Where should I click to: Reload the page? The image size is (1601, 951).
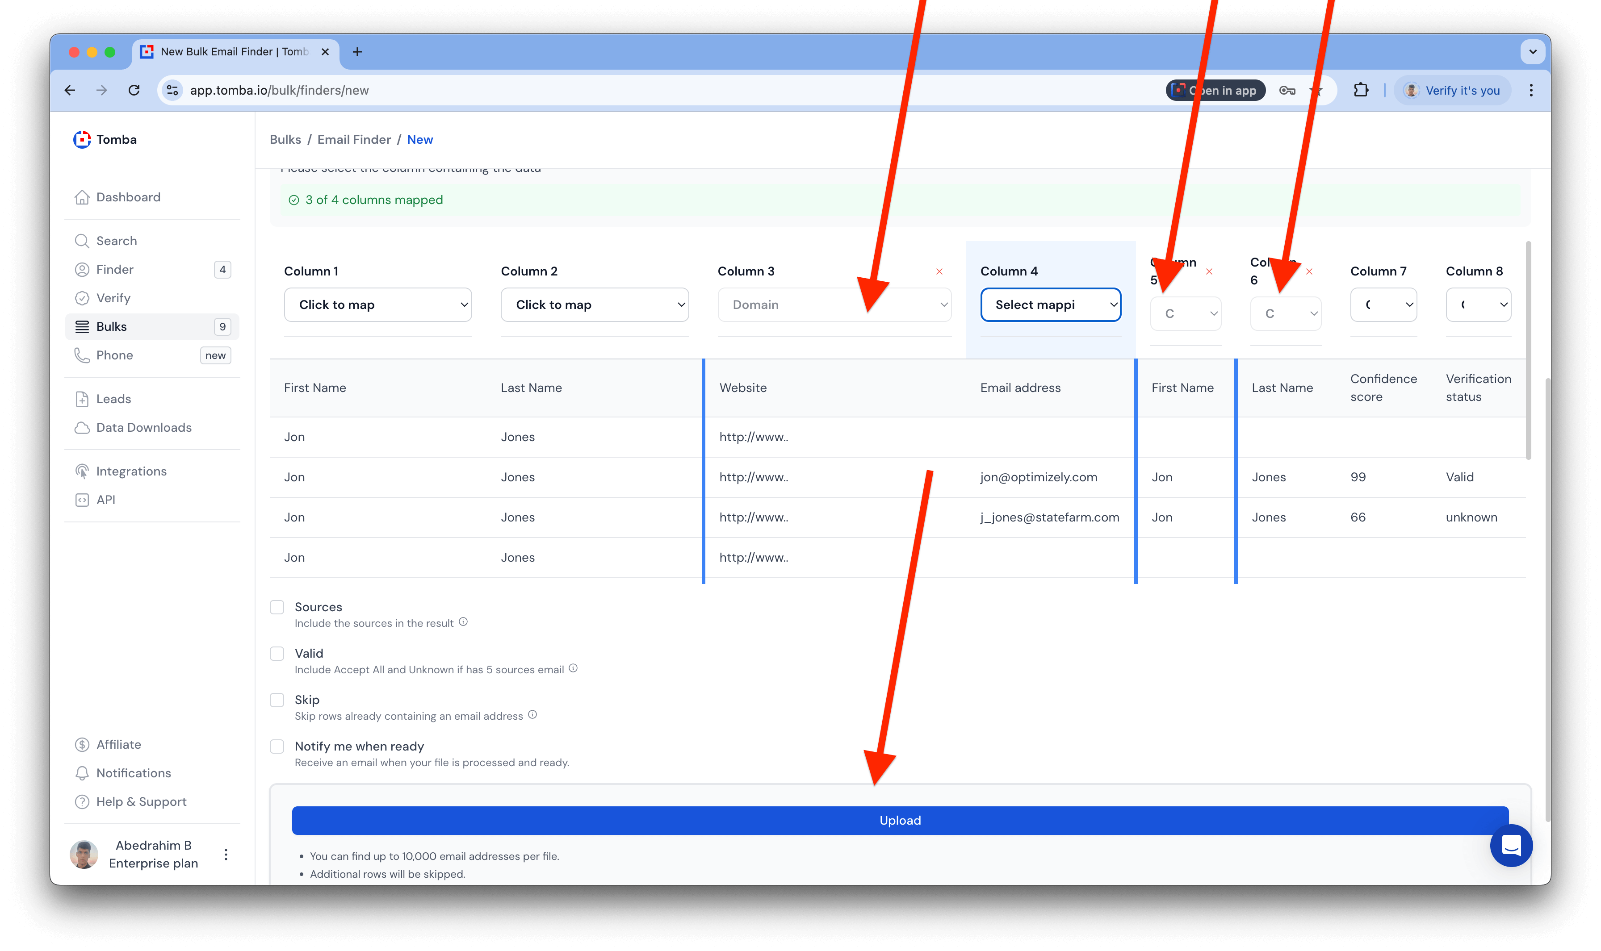(134, 90)
